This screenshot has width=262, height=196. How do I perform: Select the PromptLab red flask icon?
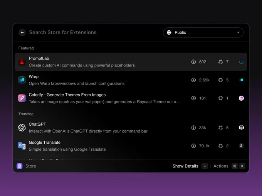pyautogui.click(x=22, y=62)
